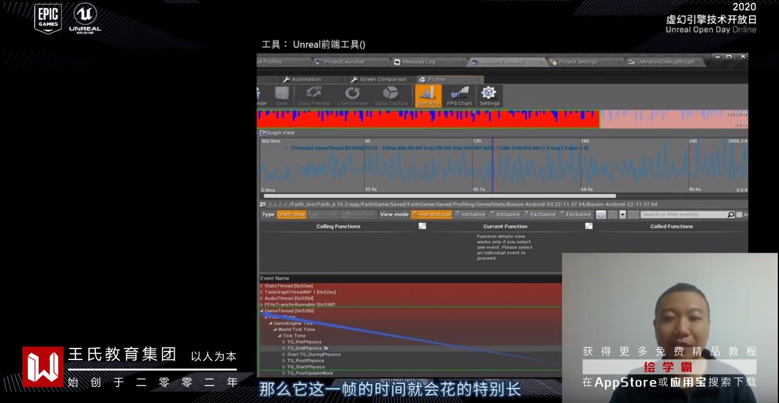Click the checkered icon beside Calling Functions

coord(422,226)
